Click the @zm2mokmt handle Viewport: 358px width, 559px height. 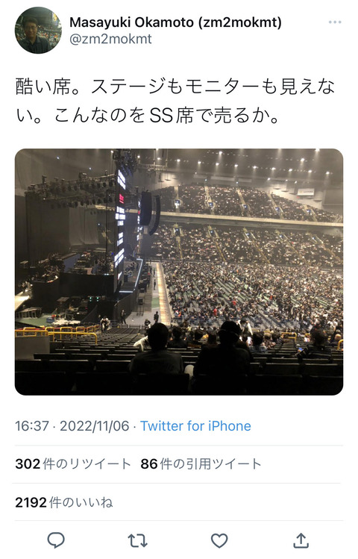[x=110, y=39]
